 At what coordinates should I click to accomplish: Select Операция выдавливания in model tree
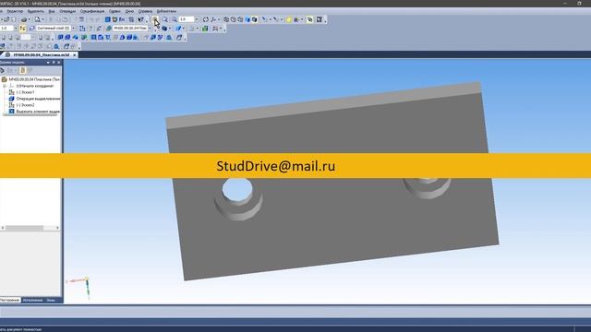(38, 99)
